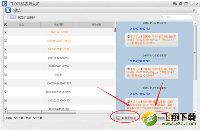Click the trash icon in first message bubble
The height and width of the screenshot is (130, 200).
[x=128, y=36]
